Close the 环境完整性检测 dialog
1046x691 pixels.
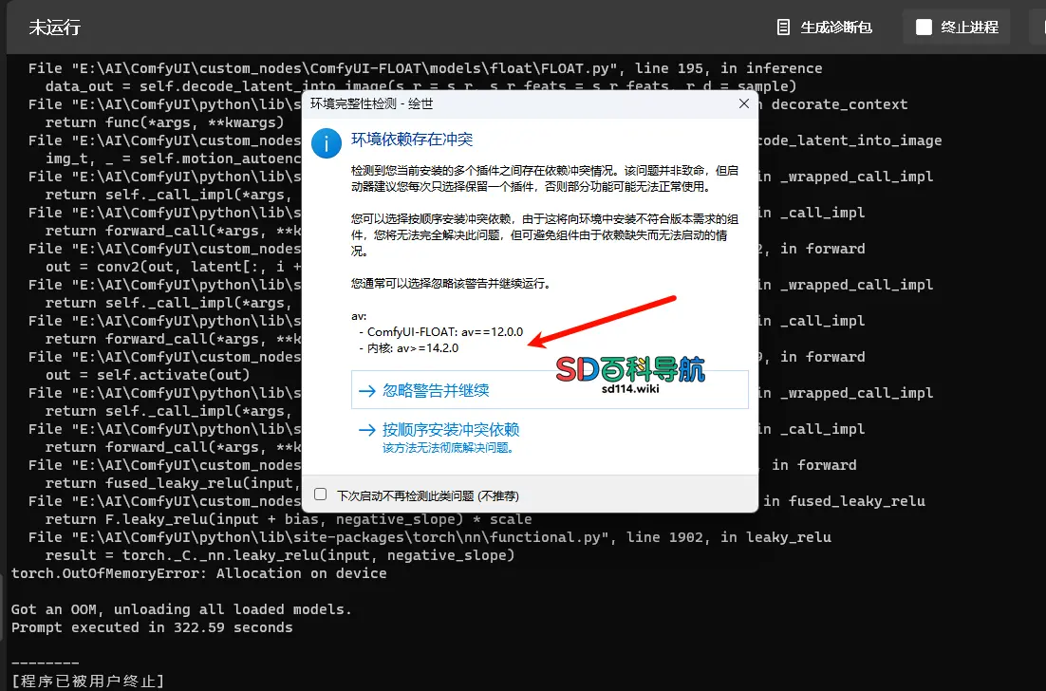click(x=744, y=103)
